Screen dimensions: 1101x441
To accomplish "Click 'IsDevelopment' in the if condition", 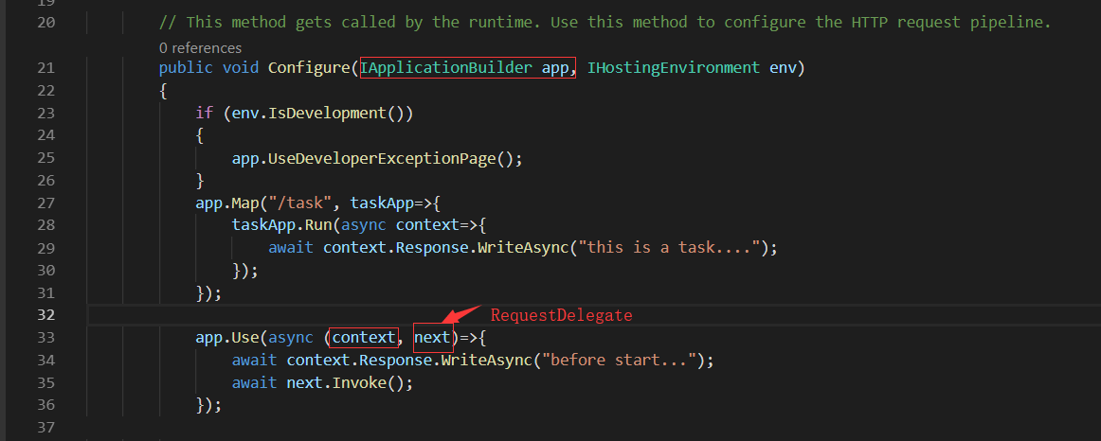I will click(x=328, y=113).
